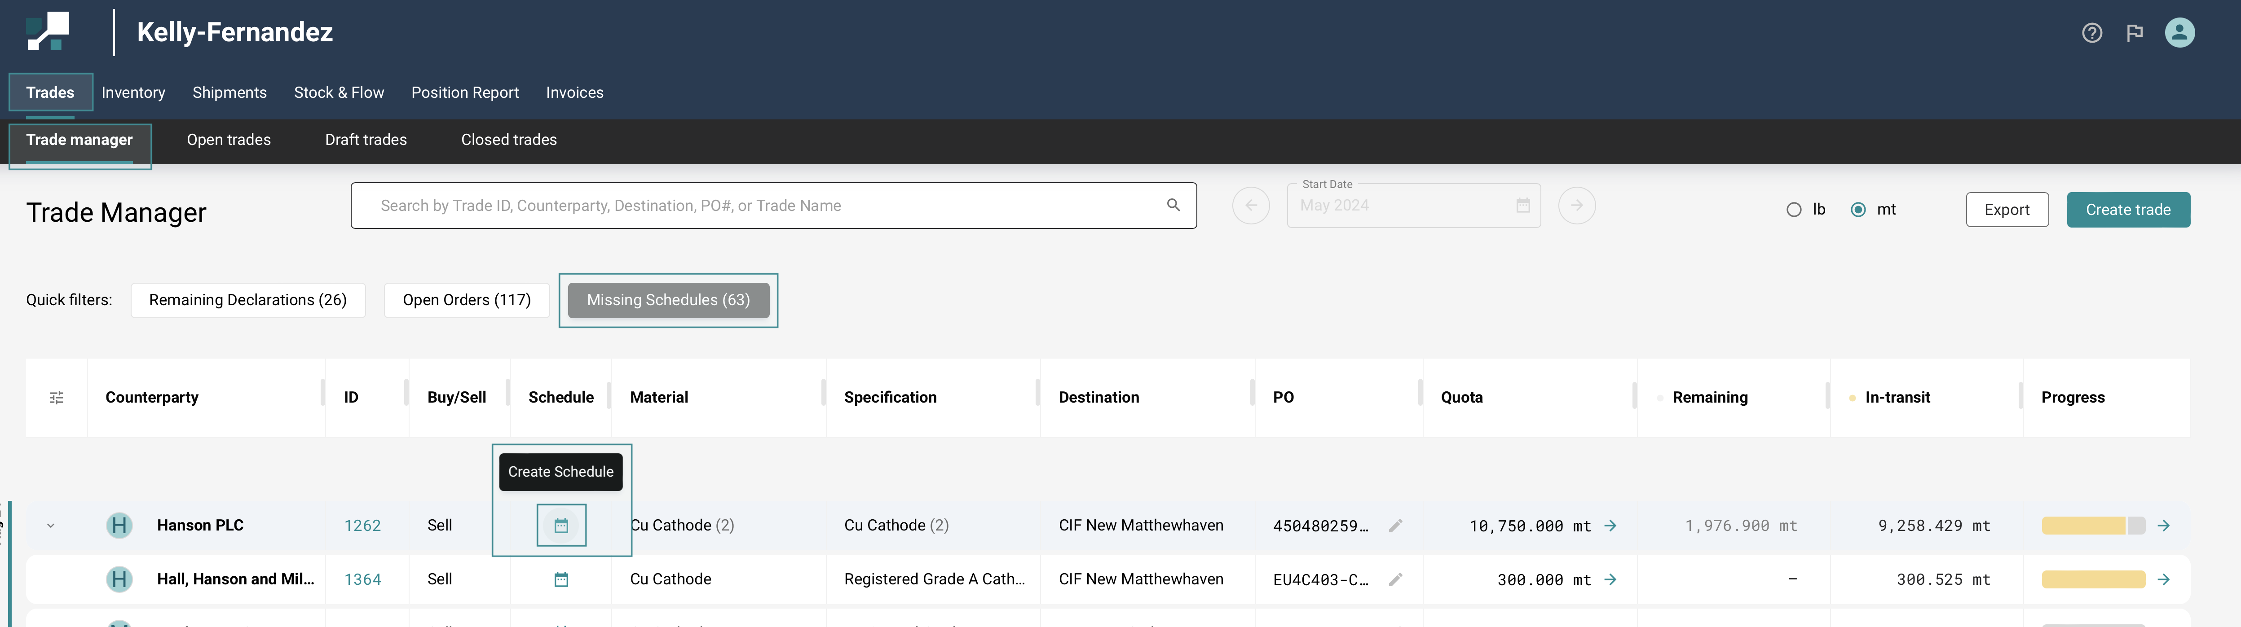Open the Shipments menu tab
This screenshot has height=627, width=2241.
(229, 92)
